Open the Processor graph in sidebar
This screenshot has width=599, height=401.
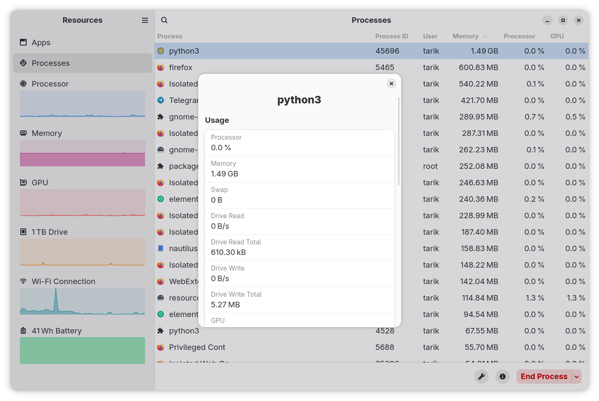tap(82, 104)
